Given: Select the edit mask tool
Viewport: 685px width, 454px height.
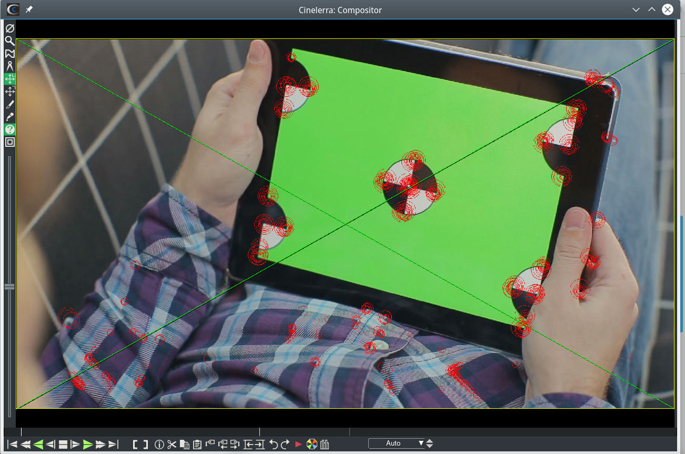Looking at the screenshot, I should tap(9, 53).
